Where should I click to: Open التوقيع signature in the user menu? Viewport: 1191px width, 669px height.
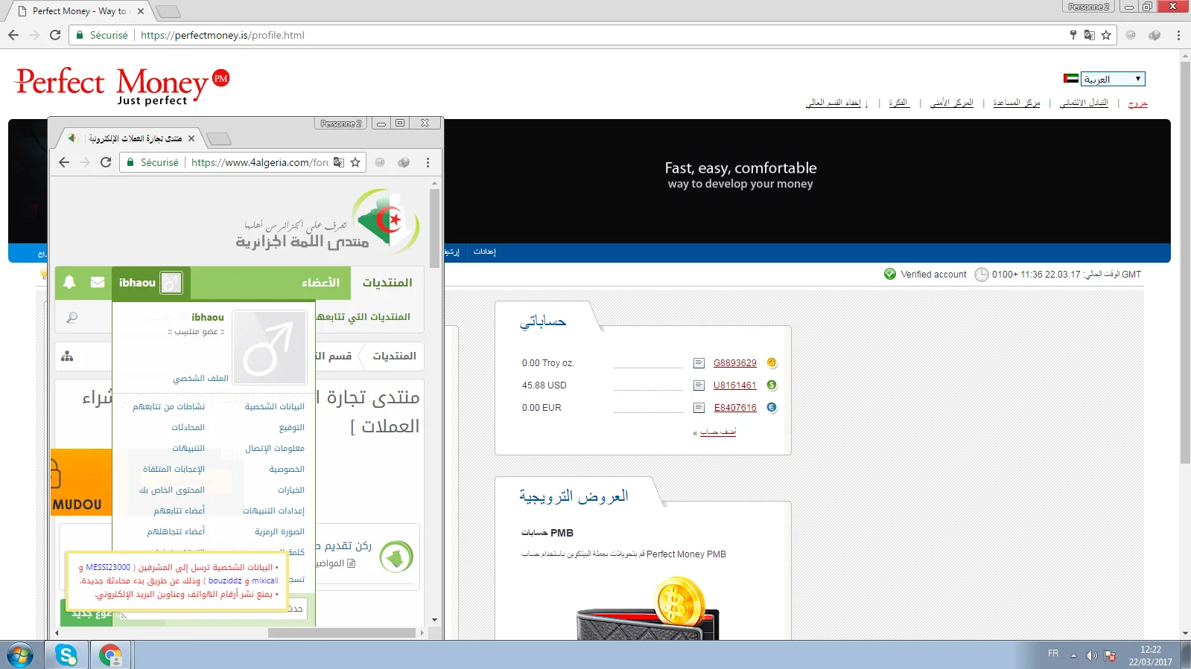point(292,427)
